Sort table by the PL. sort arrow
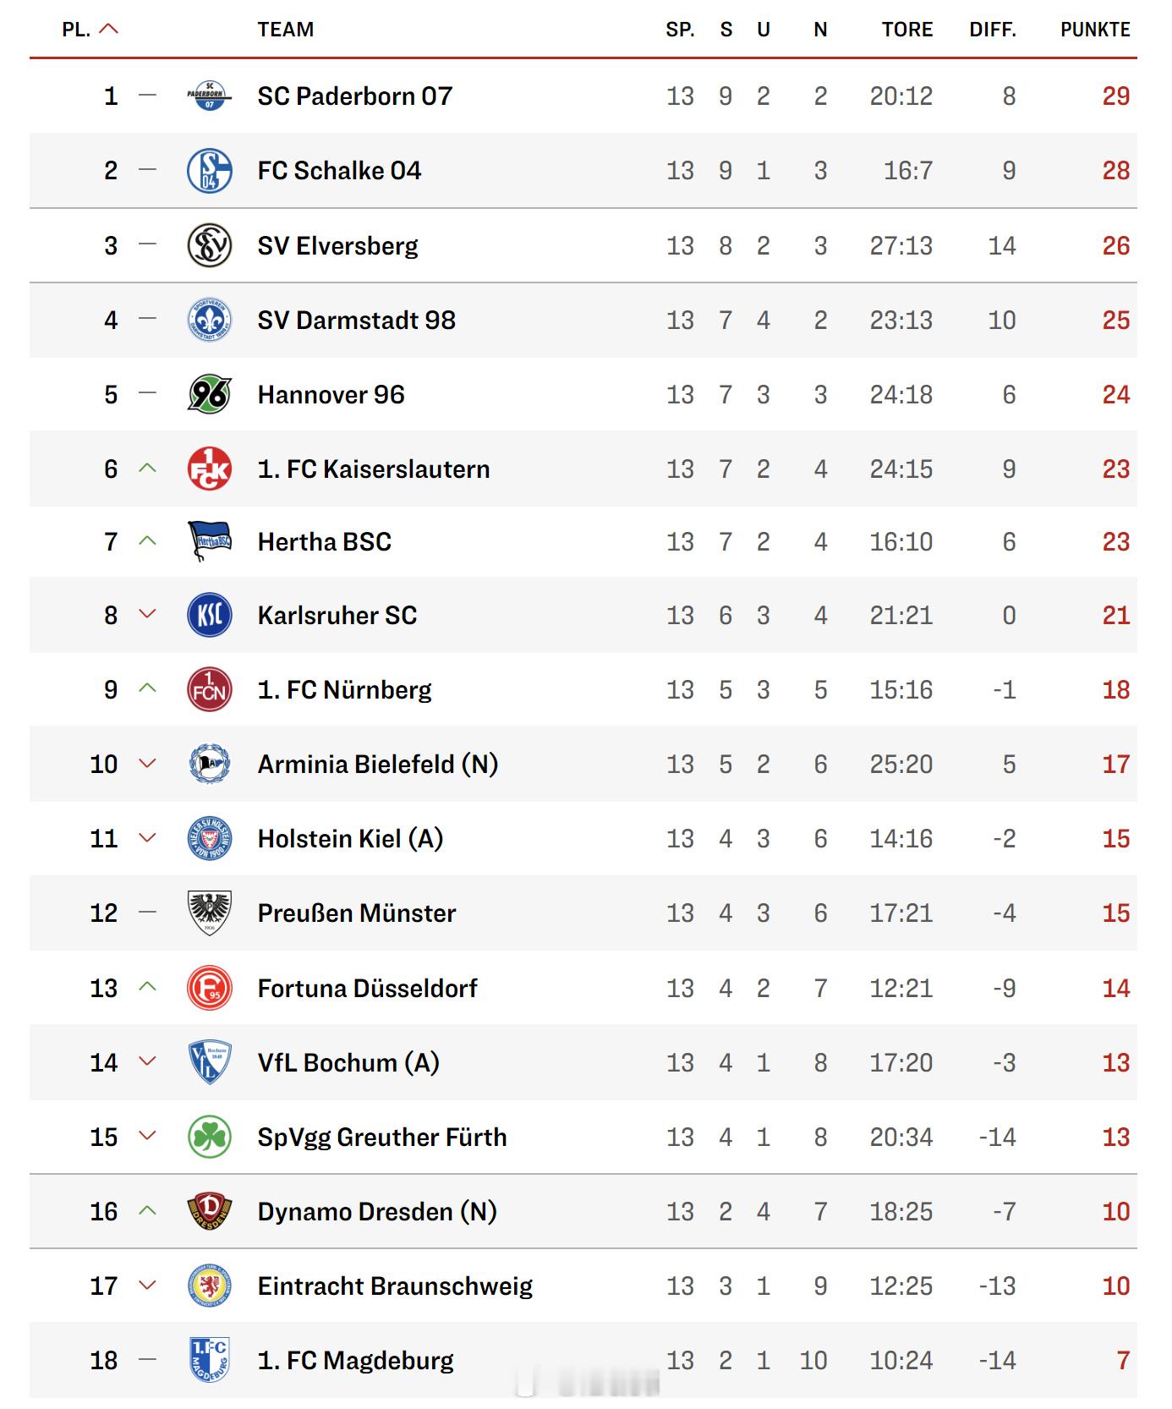The width and height of the screenshot is (1172, 1409). click(108, 30)
